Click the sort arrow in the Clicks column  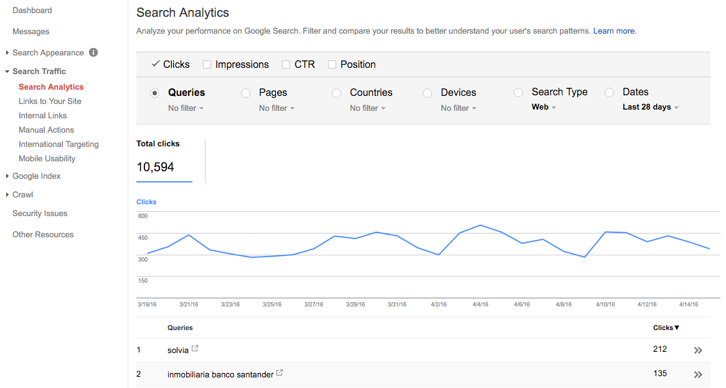tap(676, 328)
